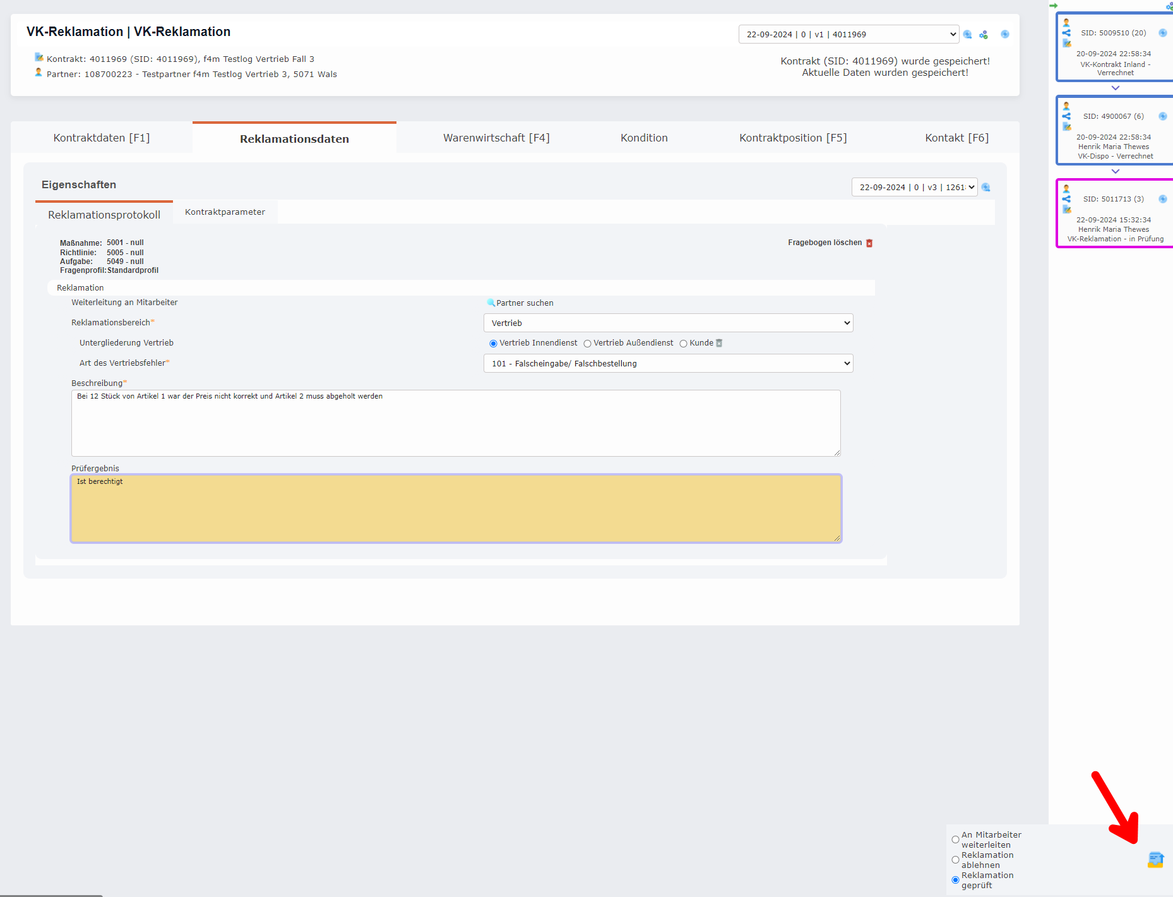Expand the chevron below SID 5009510 card

(x=1115, y=88)
